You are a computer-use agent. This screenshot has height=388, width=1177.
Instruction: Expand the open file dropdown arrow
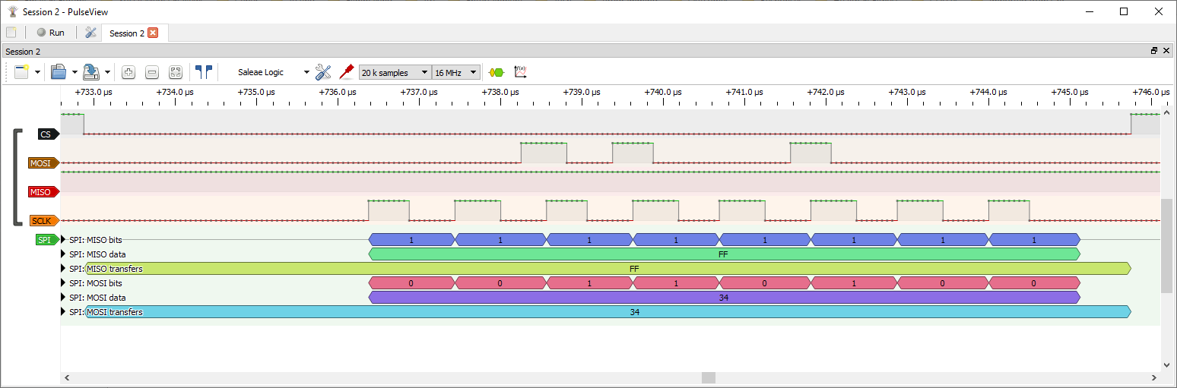tap(75, 72)
